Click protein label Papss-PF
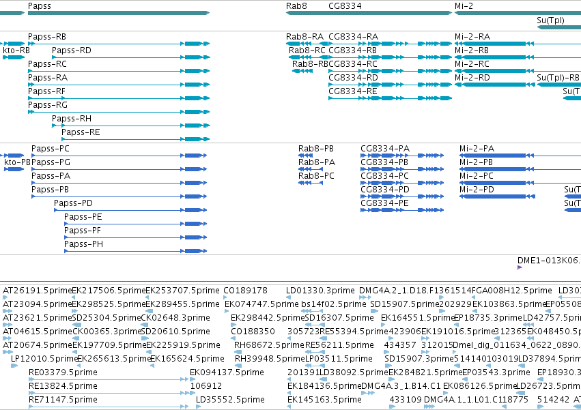Viewport: 581px width, 410px height. click(83, 231)
